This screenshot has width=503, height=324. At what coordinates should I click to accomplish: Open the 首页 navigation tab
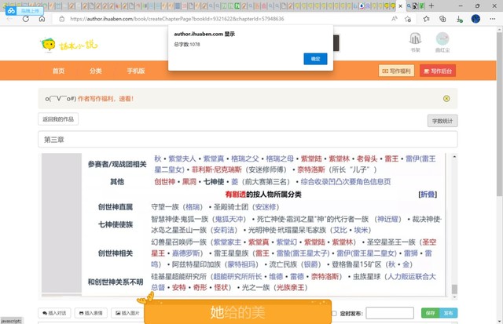click(x=58, y=71)
